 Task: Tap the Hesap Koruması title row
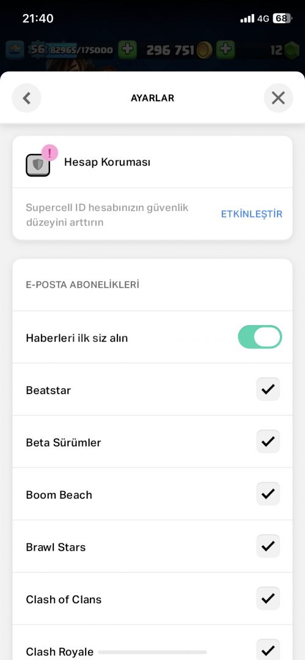click(153, 162)
